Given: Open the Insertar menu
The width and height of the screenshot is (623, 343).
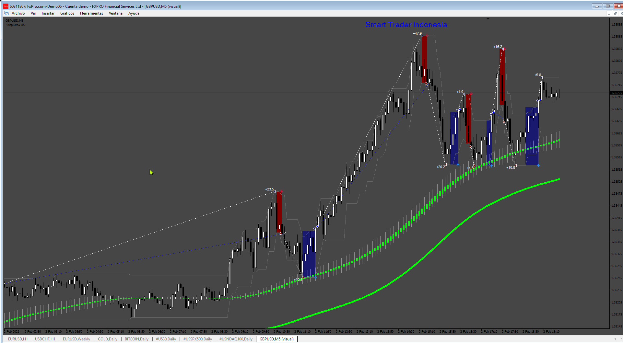Looking at the screenshot, I should pos(48,13).
